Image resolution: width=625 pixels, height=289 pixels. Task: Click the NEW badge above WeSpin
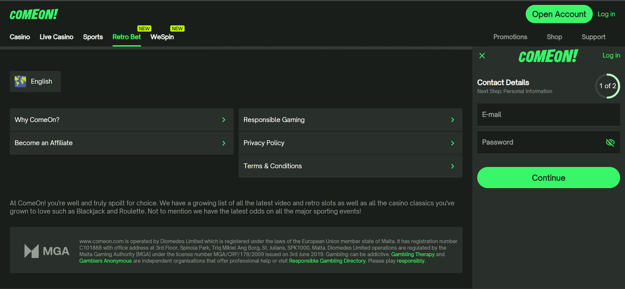point(177,29)
